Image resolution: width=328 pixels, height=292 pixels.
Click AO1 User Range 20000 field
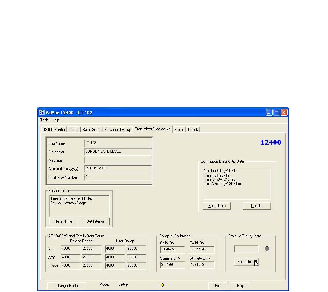point(136,249)
